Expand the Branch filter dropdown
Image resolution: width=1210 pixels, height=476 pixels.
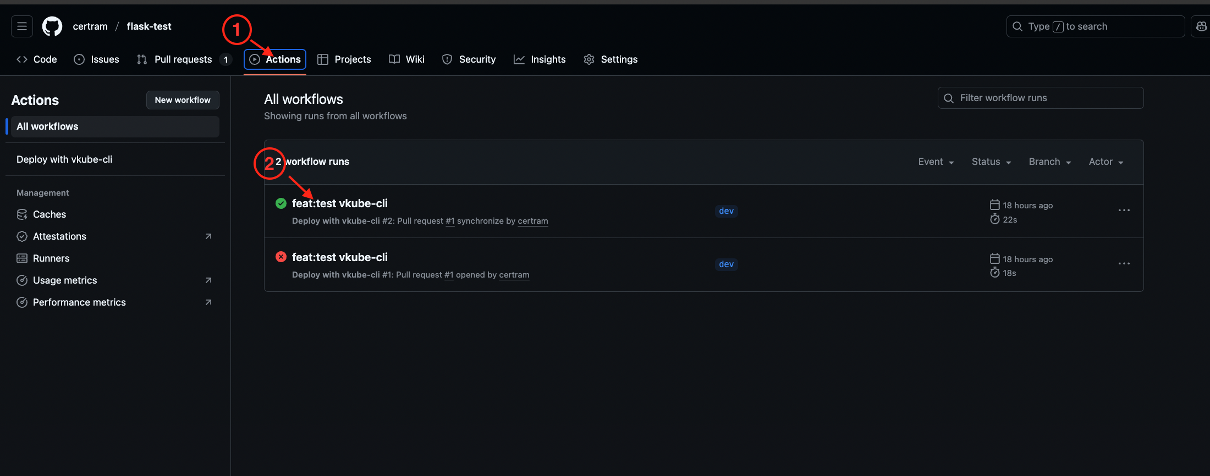coord(1050,162)
